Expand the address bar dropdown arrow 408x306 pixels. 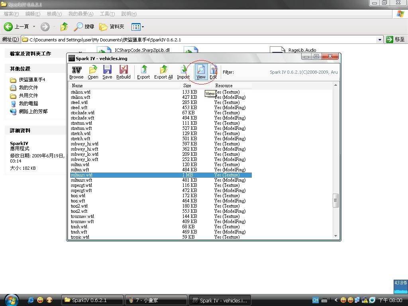pos(380,39)
